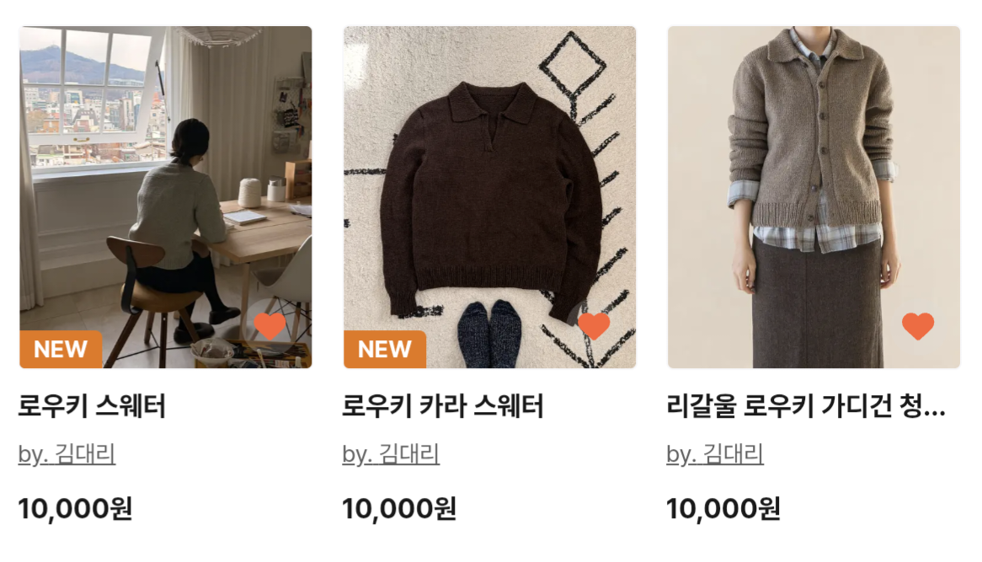
Task: Visit author 김대리 under 로우키 카라 스웨터
Action: pos(391,454)
